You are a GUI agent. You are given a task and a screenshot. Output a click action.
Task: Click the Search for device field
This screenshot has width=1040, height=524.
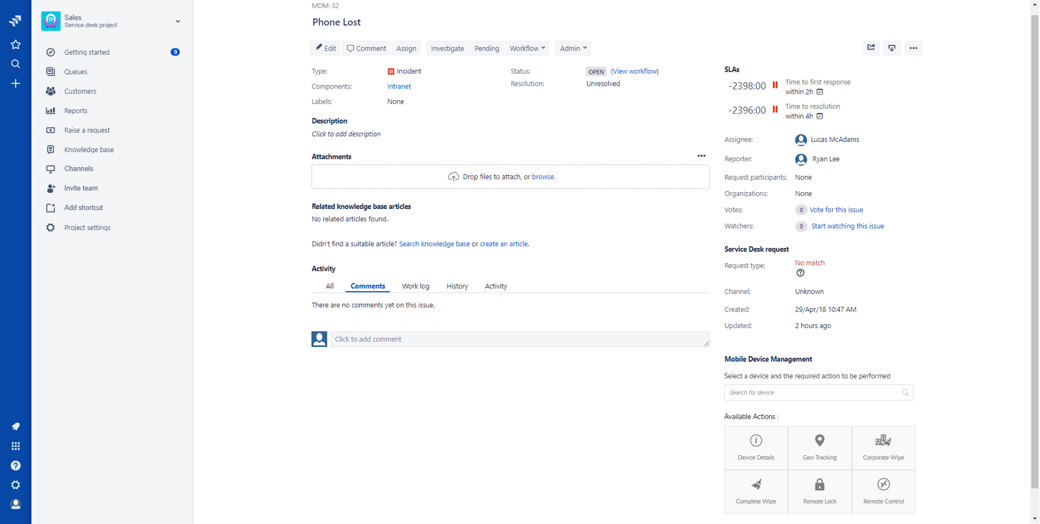[813, 392]
